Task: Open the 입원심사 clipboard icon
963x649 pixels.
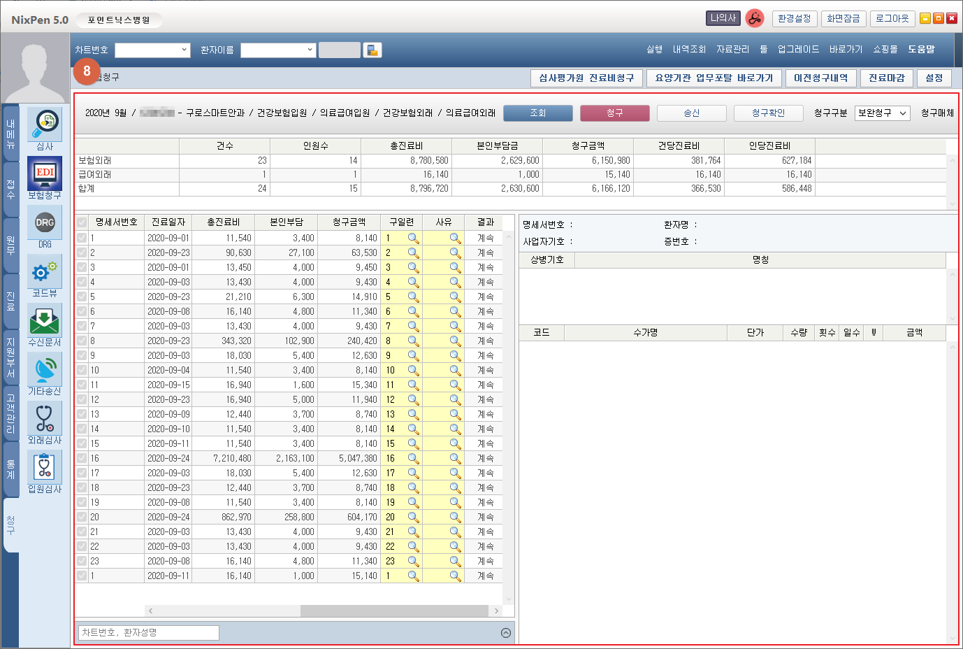Action: (45, 467)
